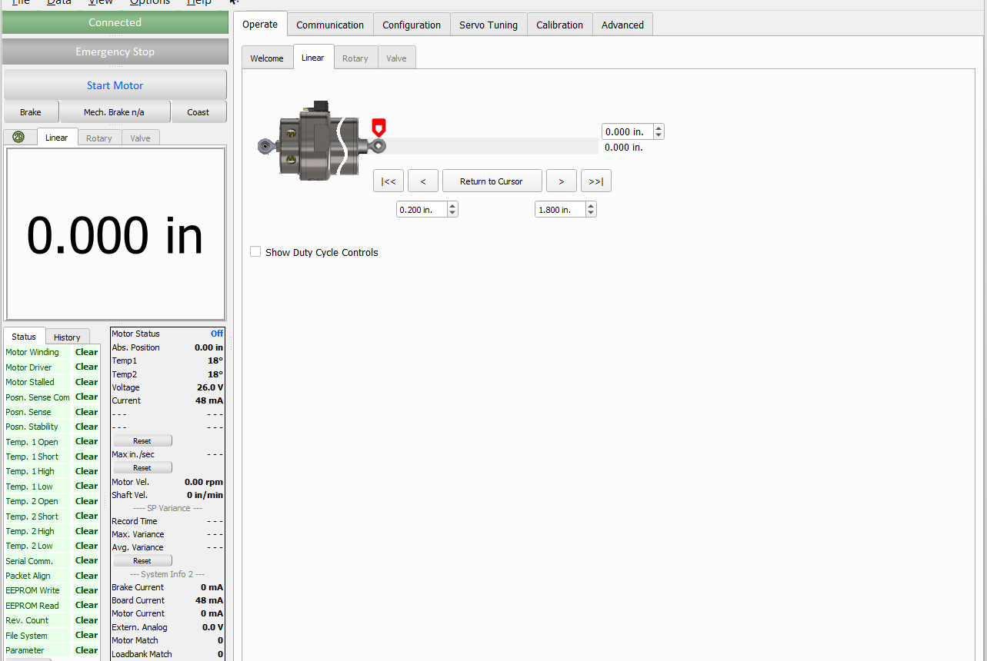The width and height of the screenshot is (987, 661).
Task: Click the actuator image graphic
Action: coord(321,141)
